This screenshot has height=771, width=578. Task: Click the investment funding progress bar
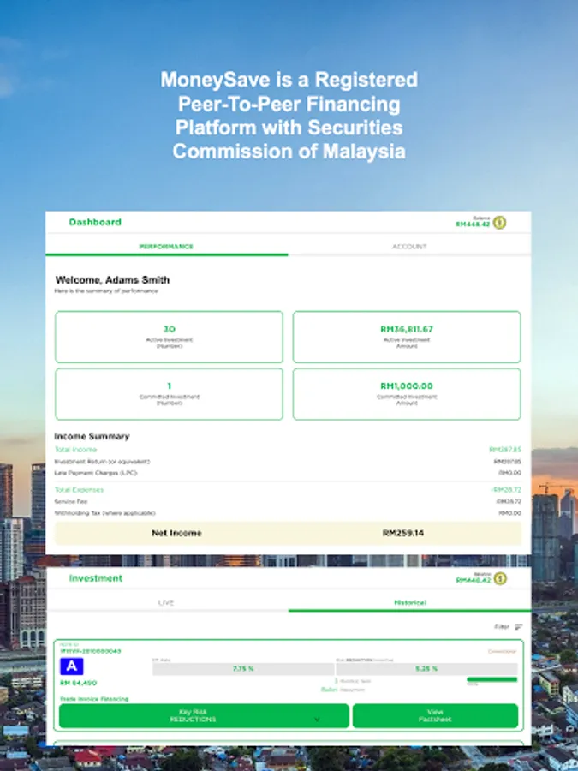(x=492, y=679)
